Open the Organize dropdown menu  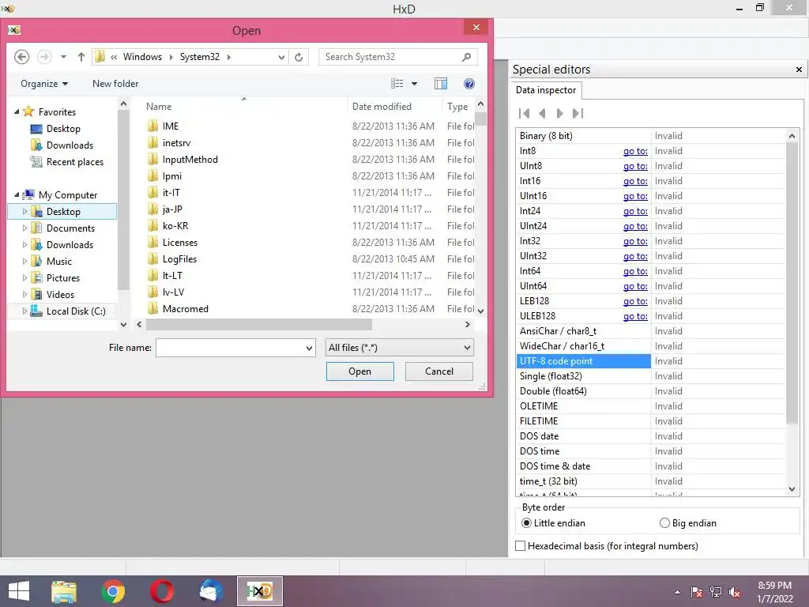44,84
